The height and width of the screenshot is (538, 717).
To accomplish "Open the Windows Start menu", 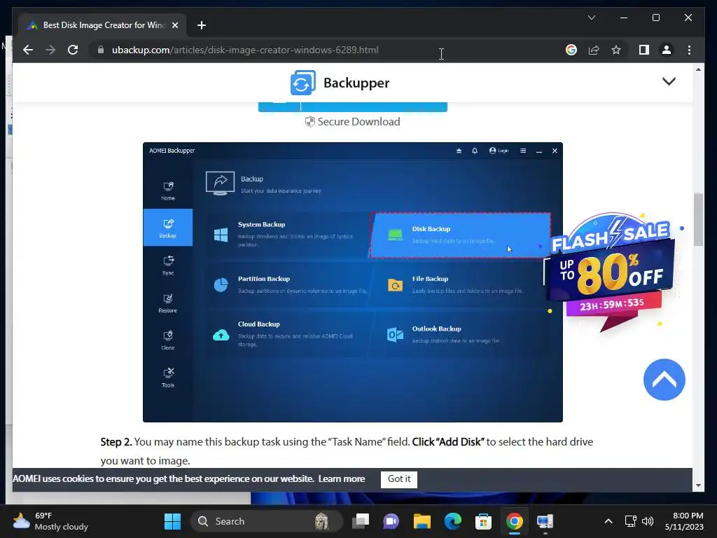I will (x=172, y=521).
